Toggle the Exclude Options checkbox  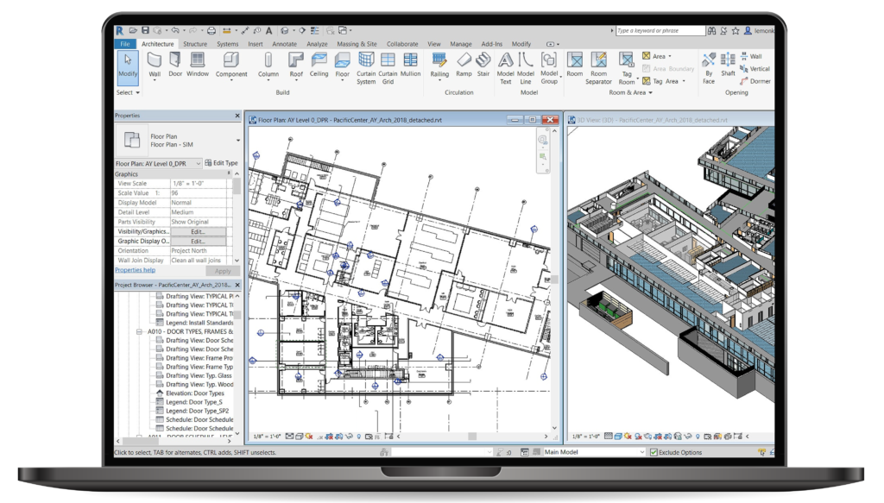(x=654, y=452)
